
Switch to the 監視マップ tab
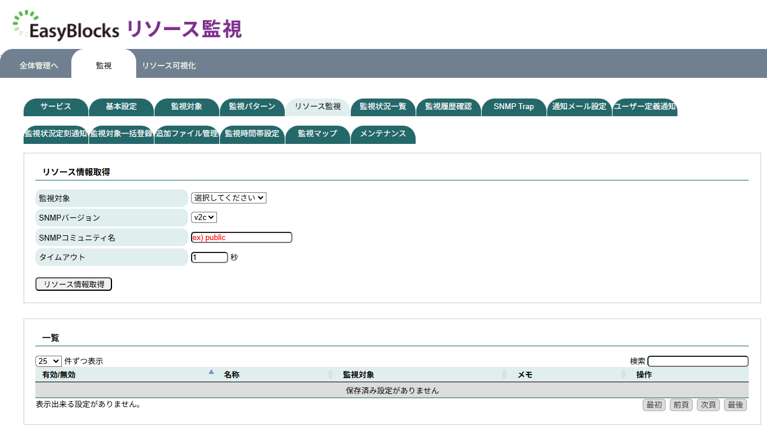coord(317,134)
